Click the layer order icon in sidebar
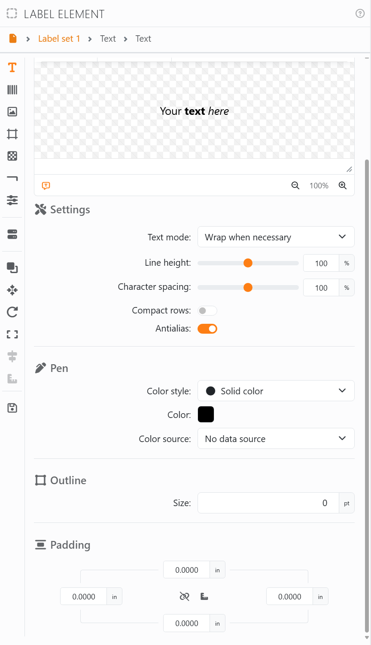The height and width of the screenshot is (645, 371). 12,268
